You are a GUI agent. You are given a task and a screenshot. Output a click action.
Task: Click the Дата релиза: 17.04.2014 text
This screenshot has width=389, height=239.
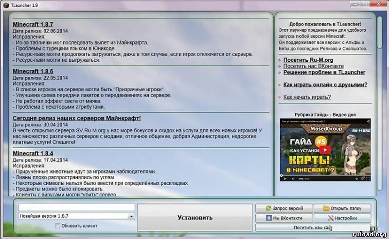40,160
